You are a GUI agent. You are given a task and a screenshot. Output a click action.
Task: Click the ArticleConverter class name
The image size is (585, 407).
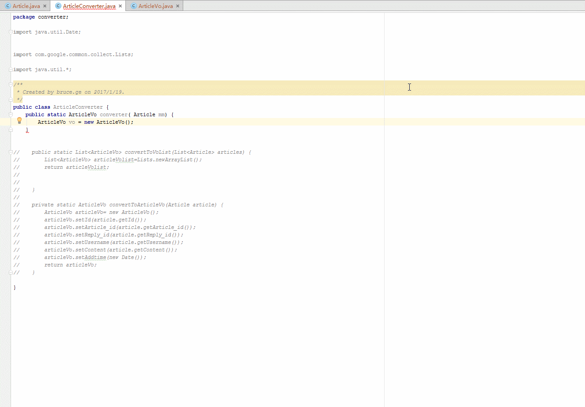click(x=78, y=107)
